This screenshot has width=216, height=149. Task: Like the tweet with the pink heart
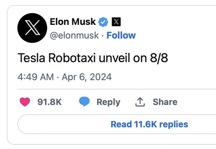(x=25, y=102)
